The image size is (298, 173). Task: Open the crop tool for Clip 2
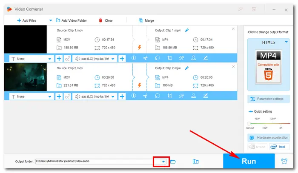point(169,96)
